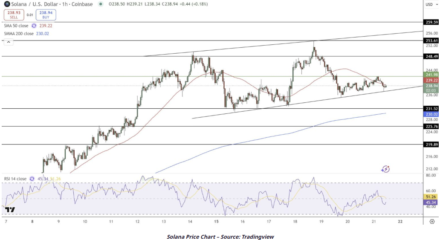Screen dimensions: 440x240
Task: Click the blue 230.02 SMMA price label
Action: pos(431,114)
